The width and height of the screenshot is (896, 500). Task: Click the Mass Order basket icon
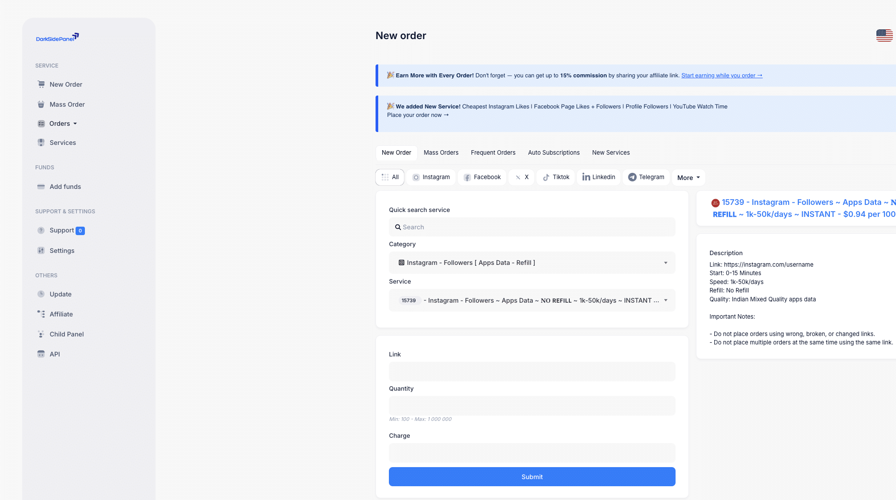pyautogui.click(x=41, y=104)
